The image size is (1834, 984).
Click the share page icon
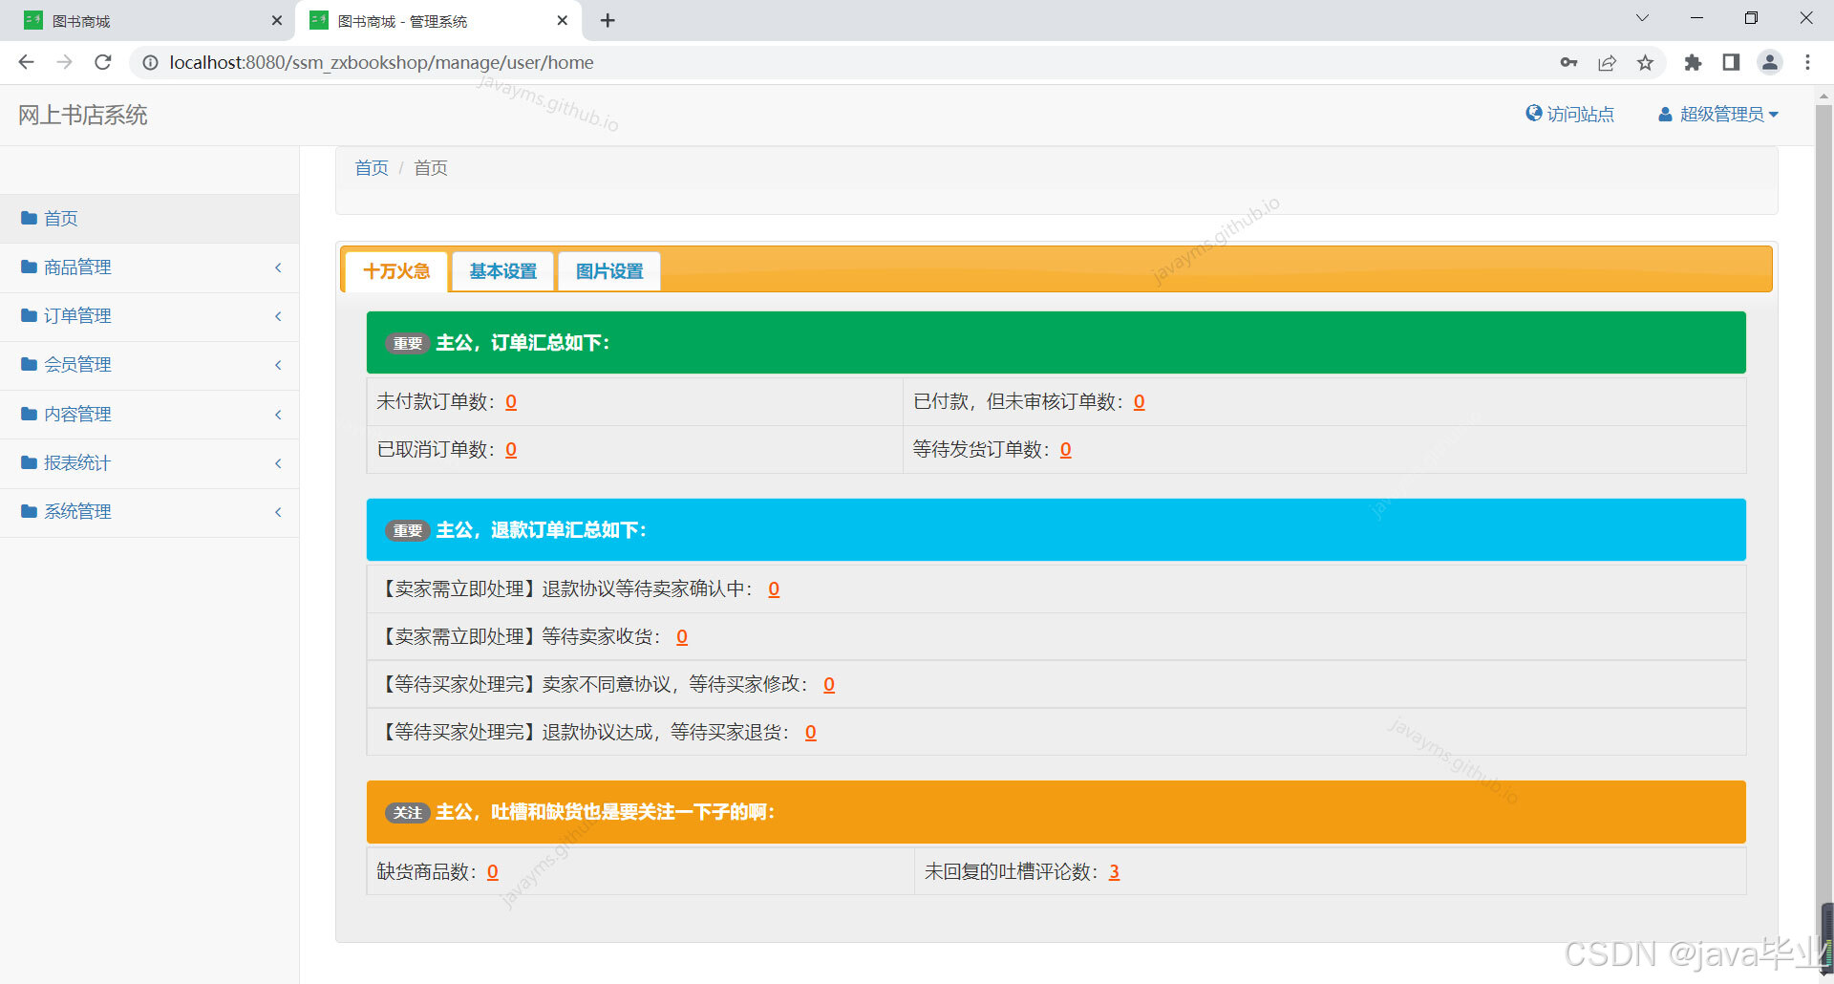[x=1607, y=62]
